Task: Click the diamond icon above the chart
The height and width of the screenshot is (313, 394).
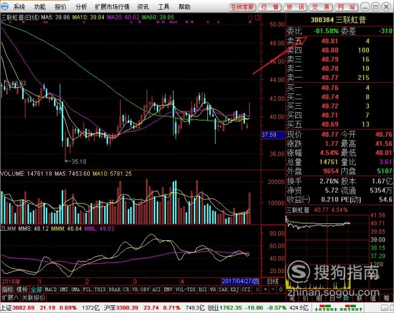Action: (x=250, y=18)
